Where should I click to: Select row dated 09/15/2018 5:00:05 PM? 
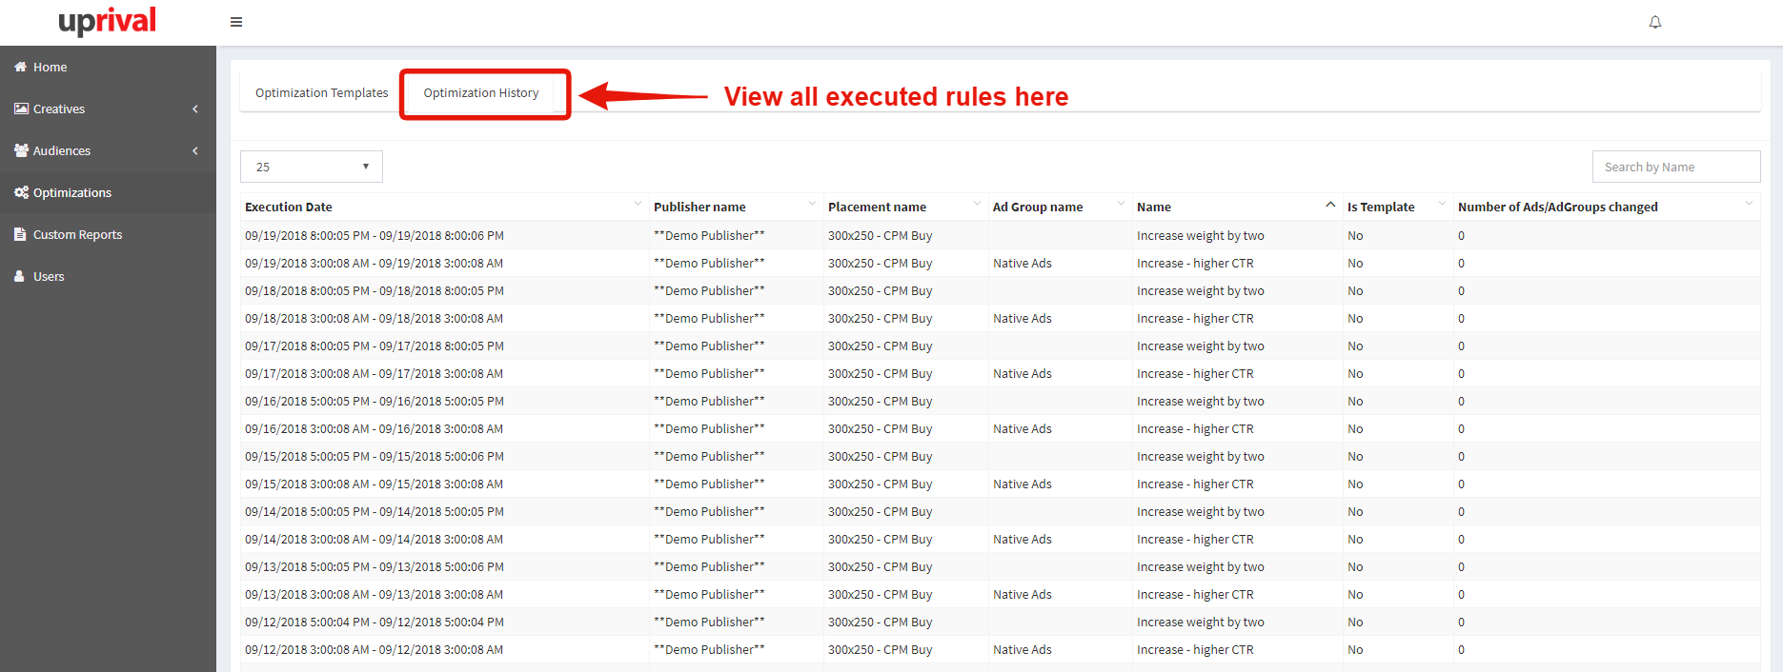click(1001, 456)
